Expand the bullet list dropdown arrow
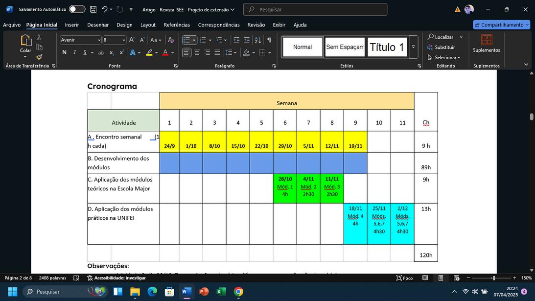The width and height of the screenshot is (535, 301). pyautogui.click(x=194, y=40)
